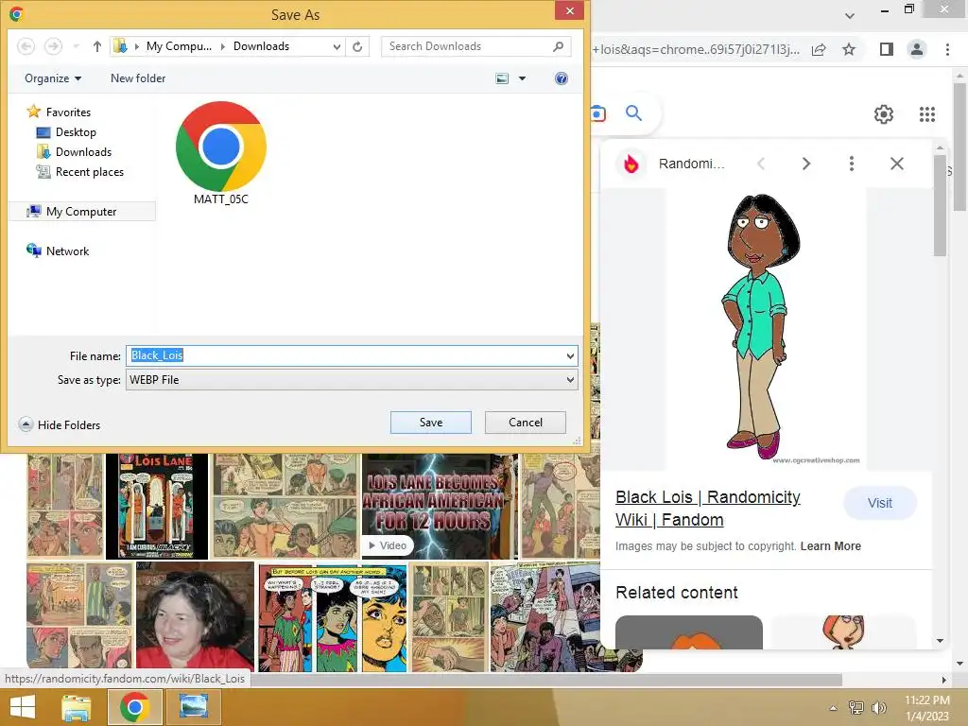
Task: Click the Search Downloads field
Action: pos(475,46)
